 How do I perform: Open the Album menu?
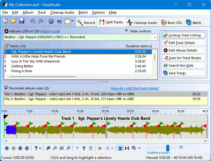[28, 12]
